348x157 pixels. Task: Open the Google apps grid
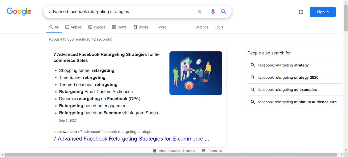tap(301, 12)
